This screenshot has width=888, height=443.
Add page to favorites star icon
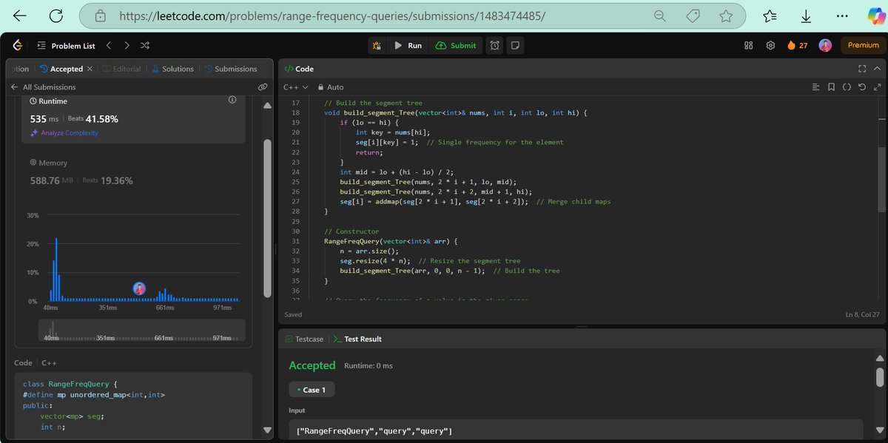click(x=725, y=16)
